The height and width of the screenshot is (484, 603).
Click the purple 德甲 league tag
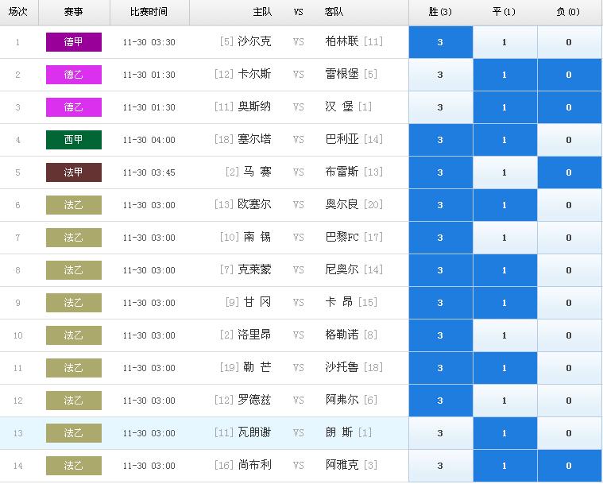(x=74, y=42)
